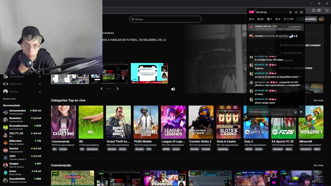Expand Mostrar más in the sidebar

click(x=9, y=99)
